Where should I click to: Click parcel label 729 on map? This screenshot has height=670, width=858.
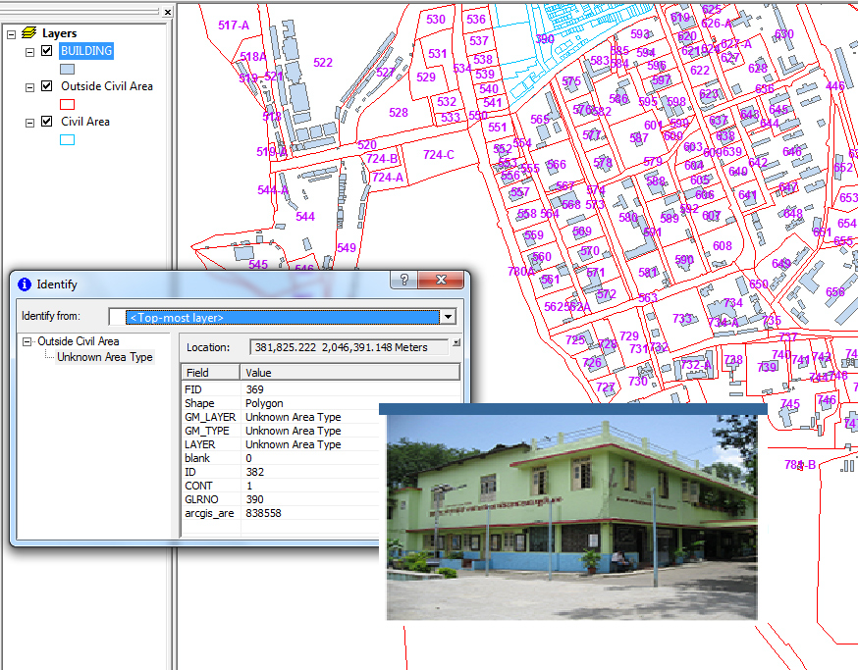click(x=629, y=335)
